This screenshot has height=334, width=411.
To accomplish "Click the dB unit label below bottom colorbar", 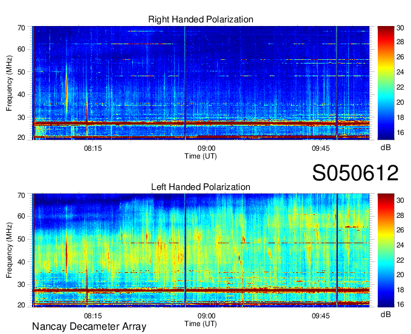I will [386, 314].
